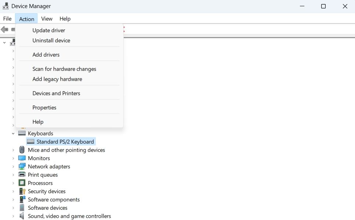Expand the Software devices category
Viewport: 355px width, 220px height.
point(13,208)
